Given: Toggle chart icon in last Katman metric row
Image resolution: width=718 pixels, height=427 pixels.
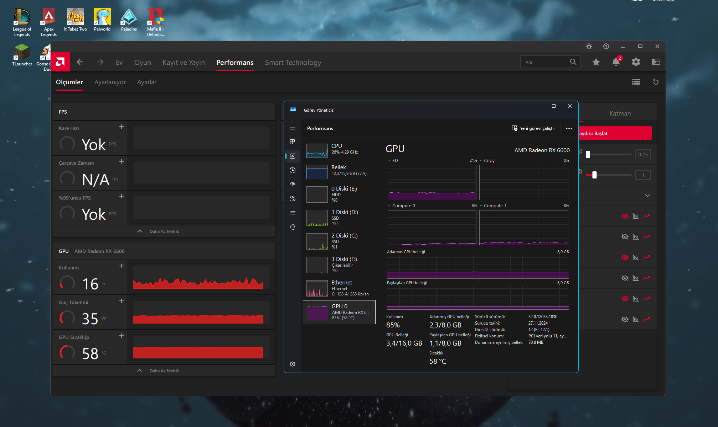Looking at the screenshot, I should pos(636,319).
